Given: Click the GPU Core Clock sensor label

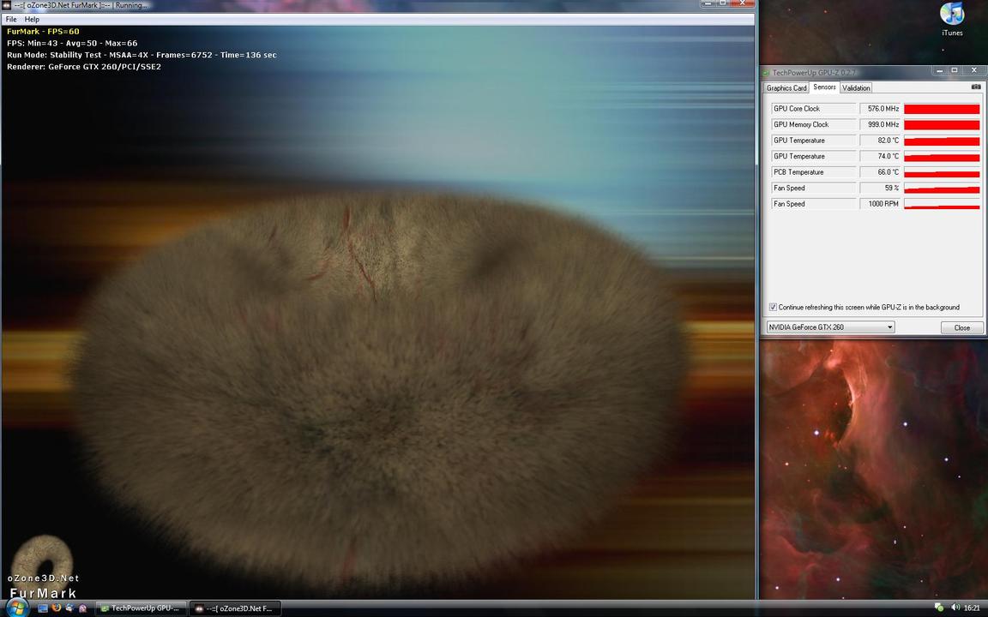Looking at the screenshot, I should coord(813,109).
